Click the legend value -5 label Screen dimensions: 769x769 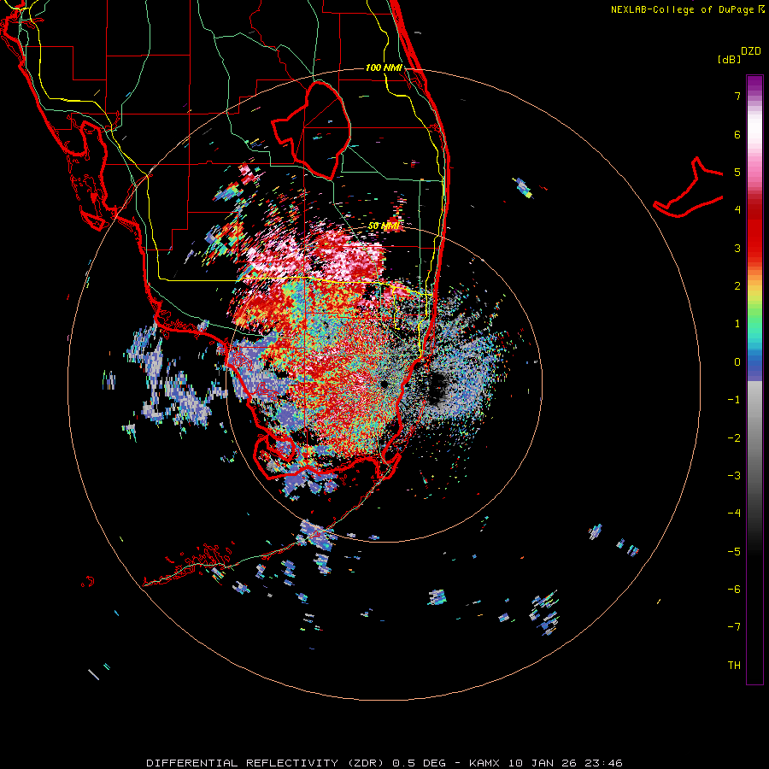pos(734,552)
